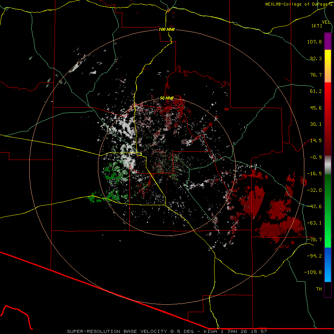Click the 100 NMI range ring label

(167, 29)
